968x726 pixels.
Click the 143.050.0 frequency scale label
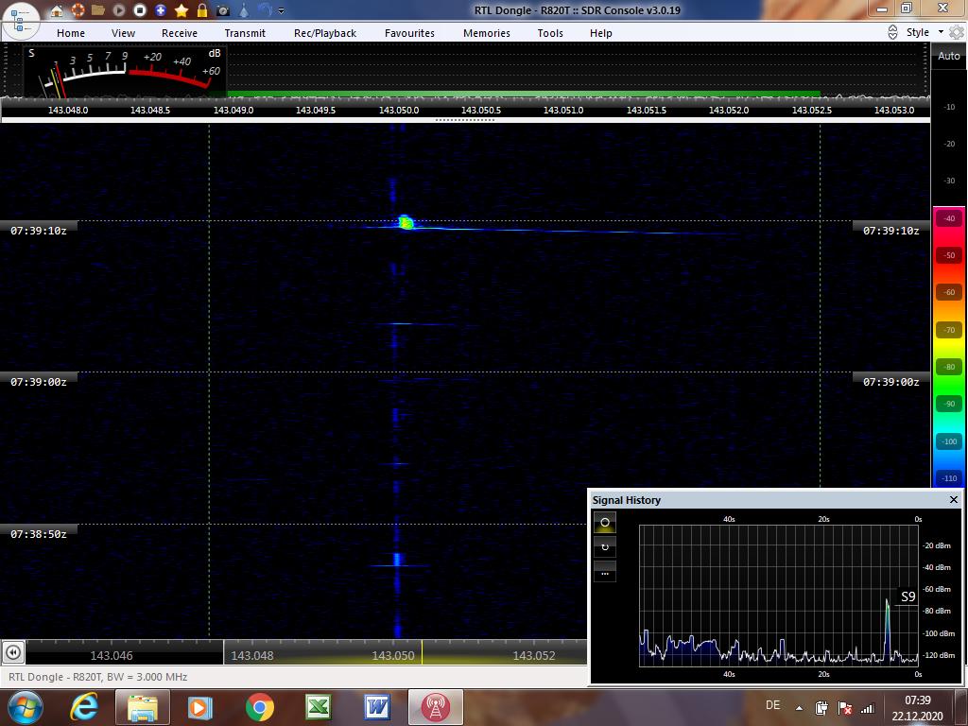399,110
